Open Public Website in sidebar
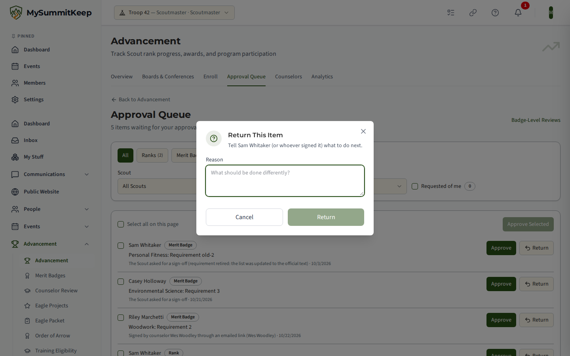 point(51,192)
